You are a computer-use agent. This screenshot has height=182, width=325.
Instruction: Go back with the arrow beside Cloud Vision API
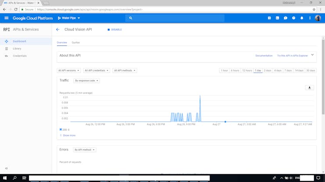[x=58, y=29]
